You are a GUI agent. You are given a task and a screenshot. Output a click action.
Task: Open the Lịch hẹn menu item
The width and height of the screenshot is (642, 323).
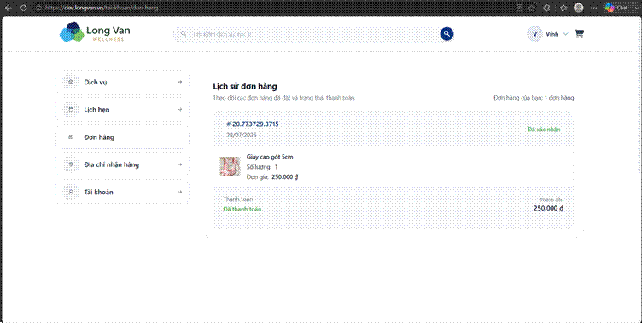pyautogui.click(x=122, y=110)
